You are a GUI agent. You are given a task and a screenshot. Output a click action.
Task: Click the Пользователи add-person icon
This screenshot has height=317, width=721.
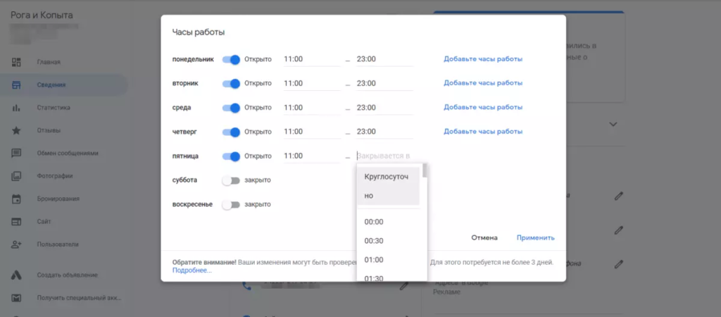click(16, 244)
